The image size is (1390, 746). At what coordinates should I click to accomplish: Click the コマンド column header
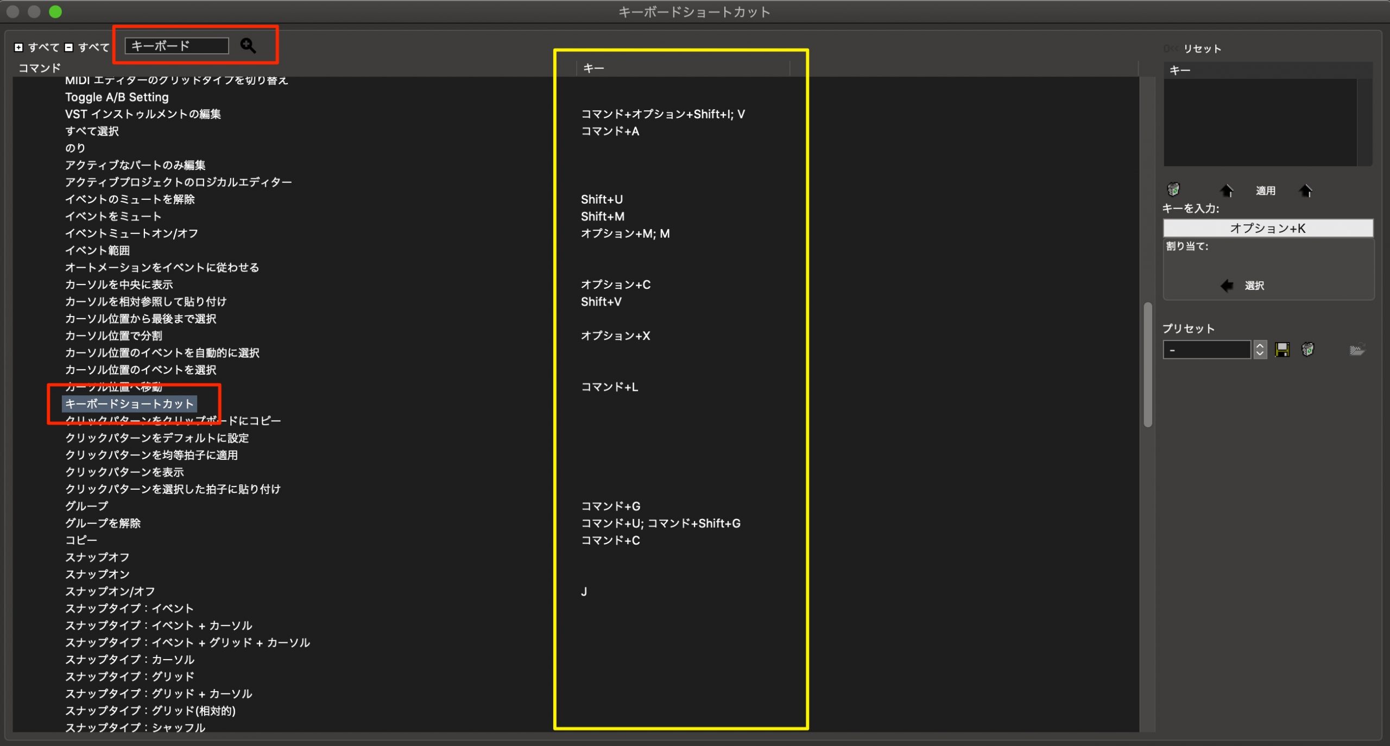pyautogui.click(x=40, y=68)
